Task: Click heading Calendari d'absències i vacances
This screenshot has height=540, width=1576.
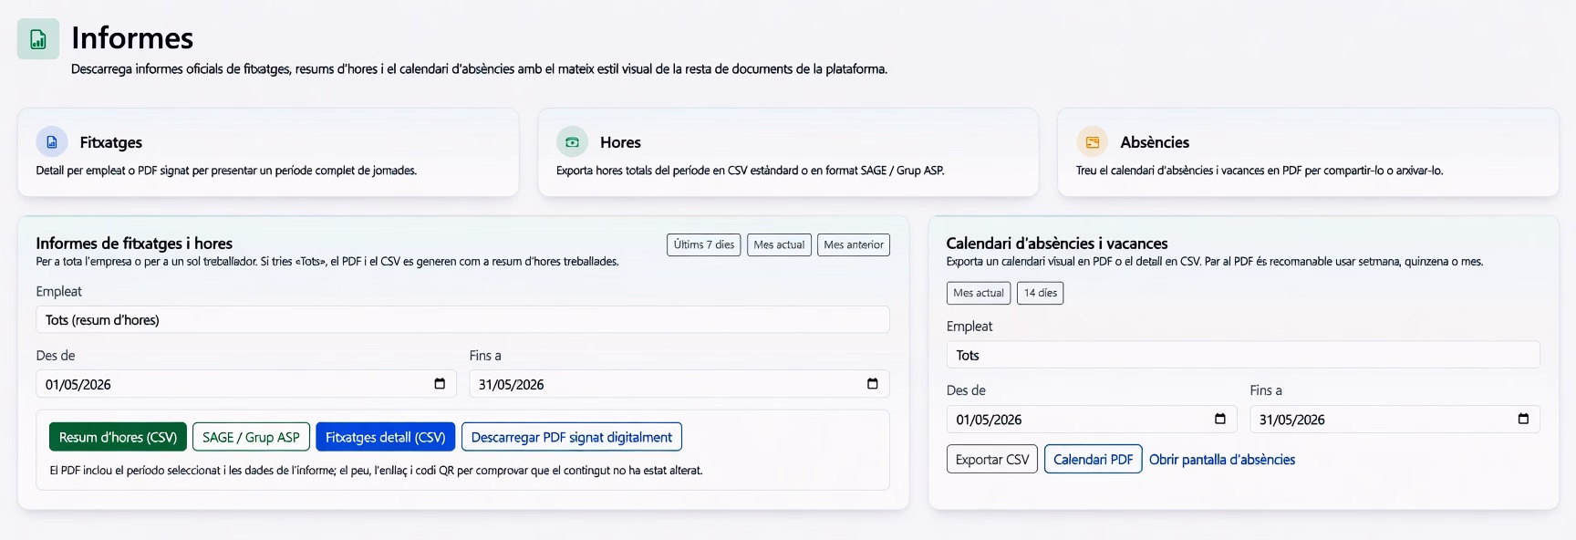Action: 1057,244
